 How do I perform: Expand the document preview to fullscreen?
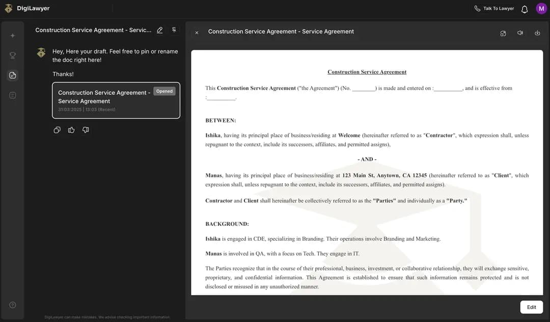coord(503,33)
